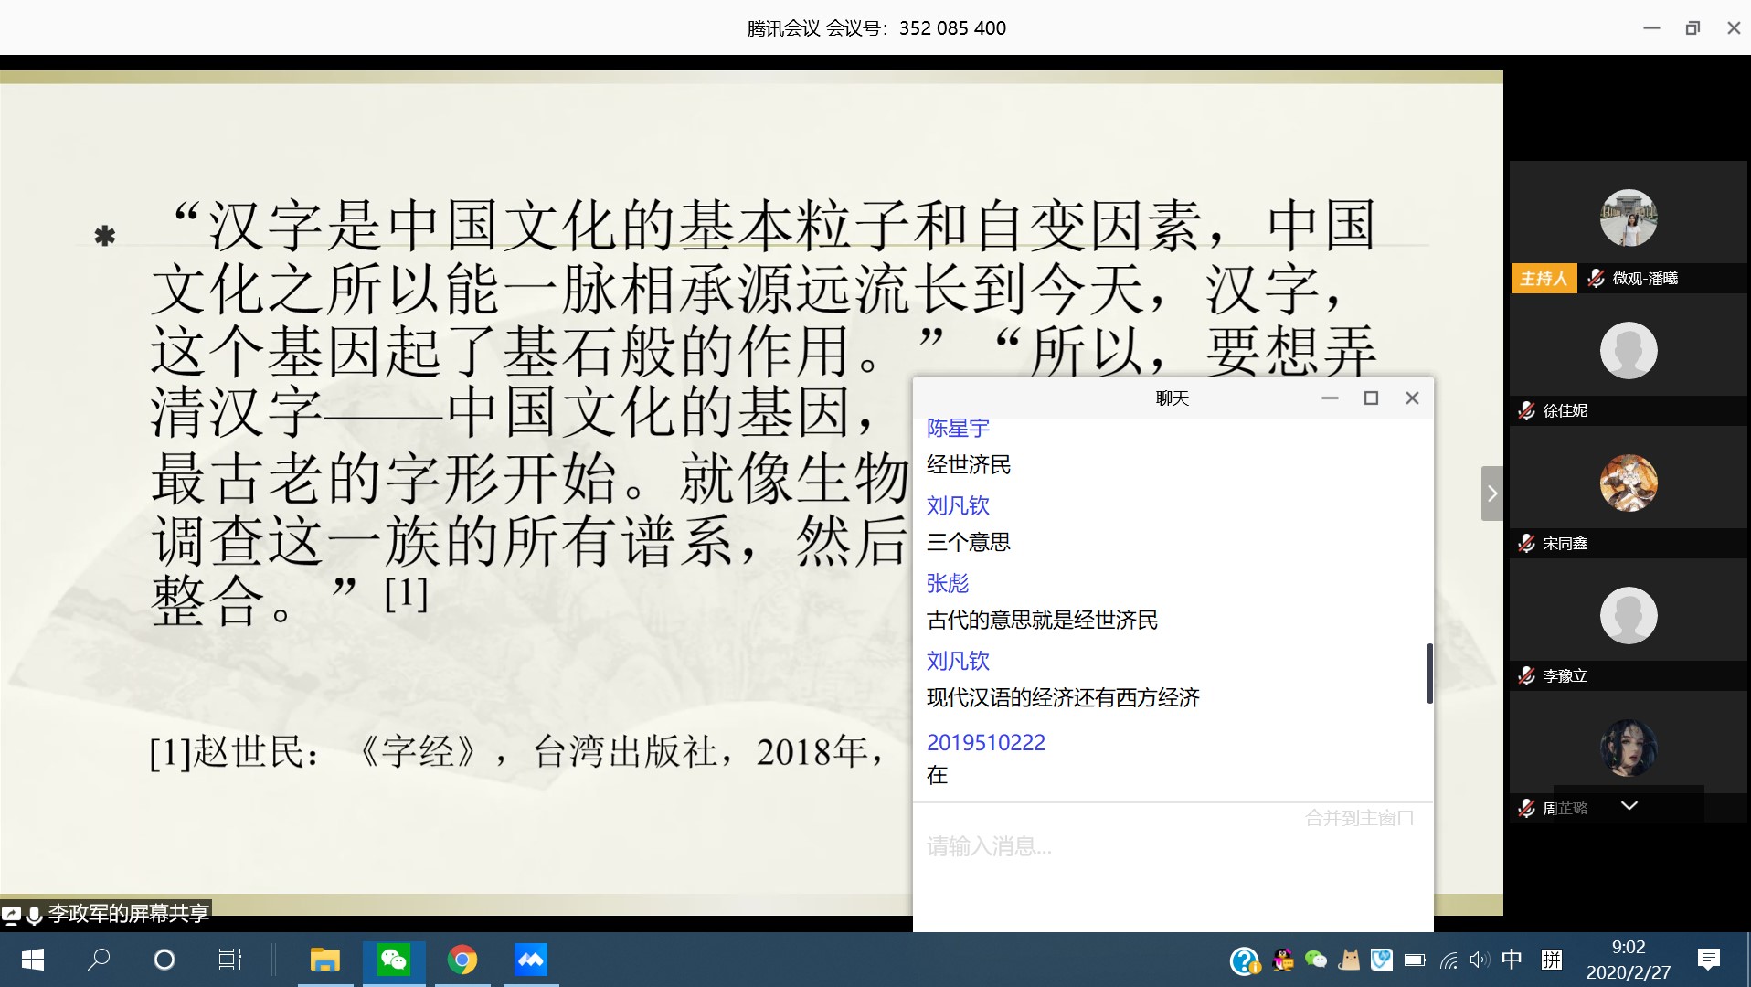Image resolution: width=1751 pixels, height=987 pixels.
Task: Launch Google Chrome from taskbar
Action: coord(462,960)
